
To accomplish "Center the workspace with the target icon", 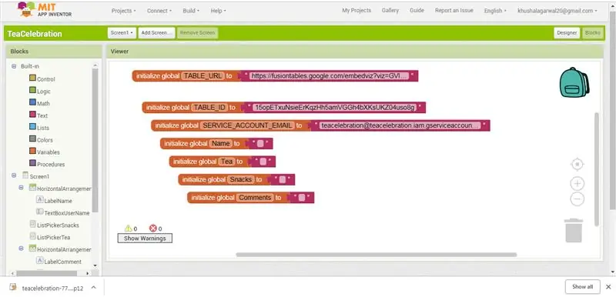I will (577, 165).
